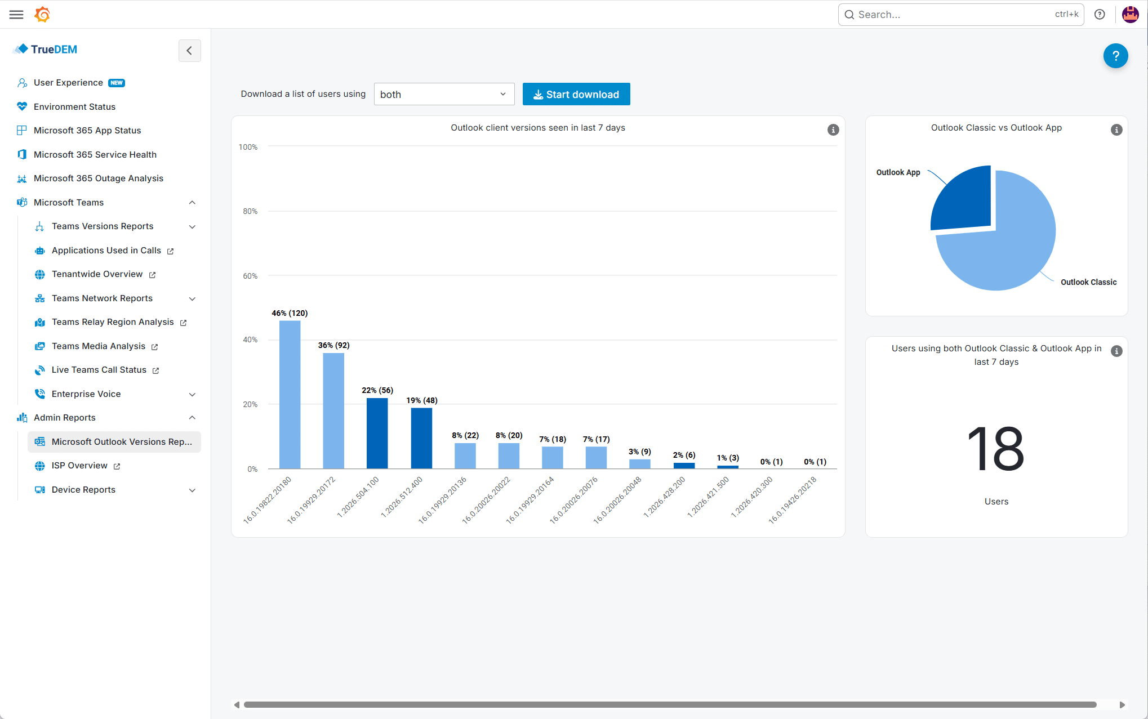Open the hamburger navigation menu
This screenshot has height=719, width=1148.
point(16,15)
